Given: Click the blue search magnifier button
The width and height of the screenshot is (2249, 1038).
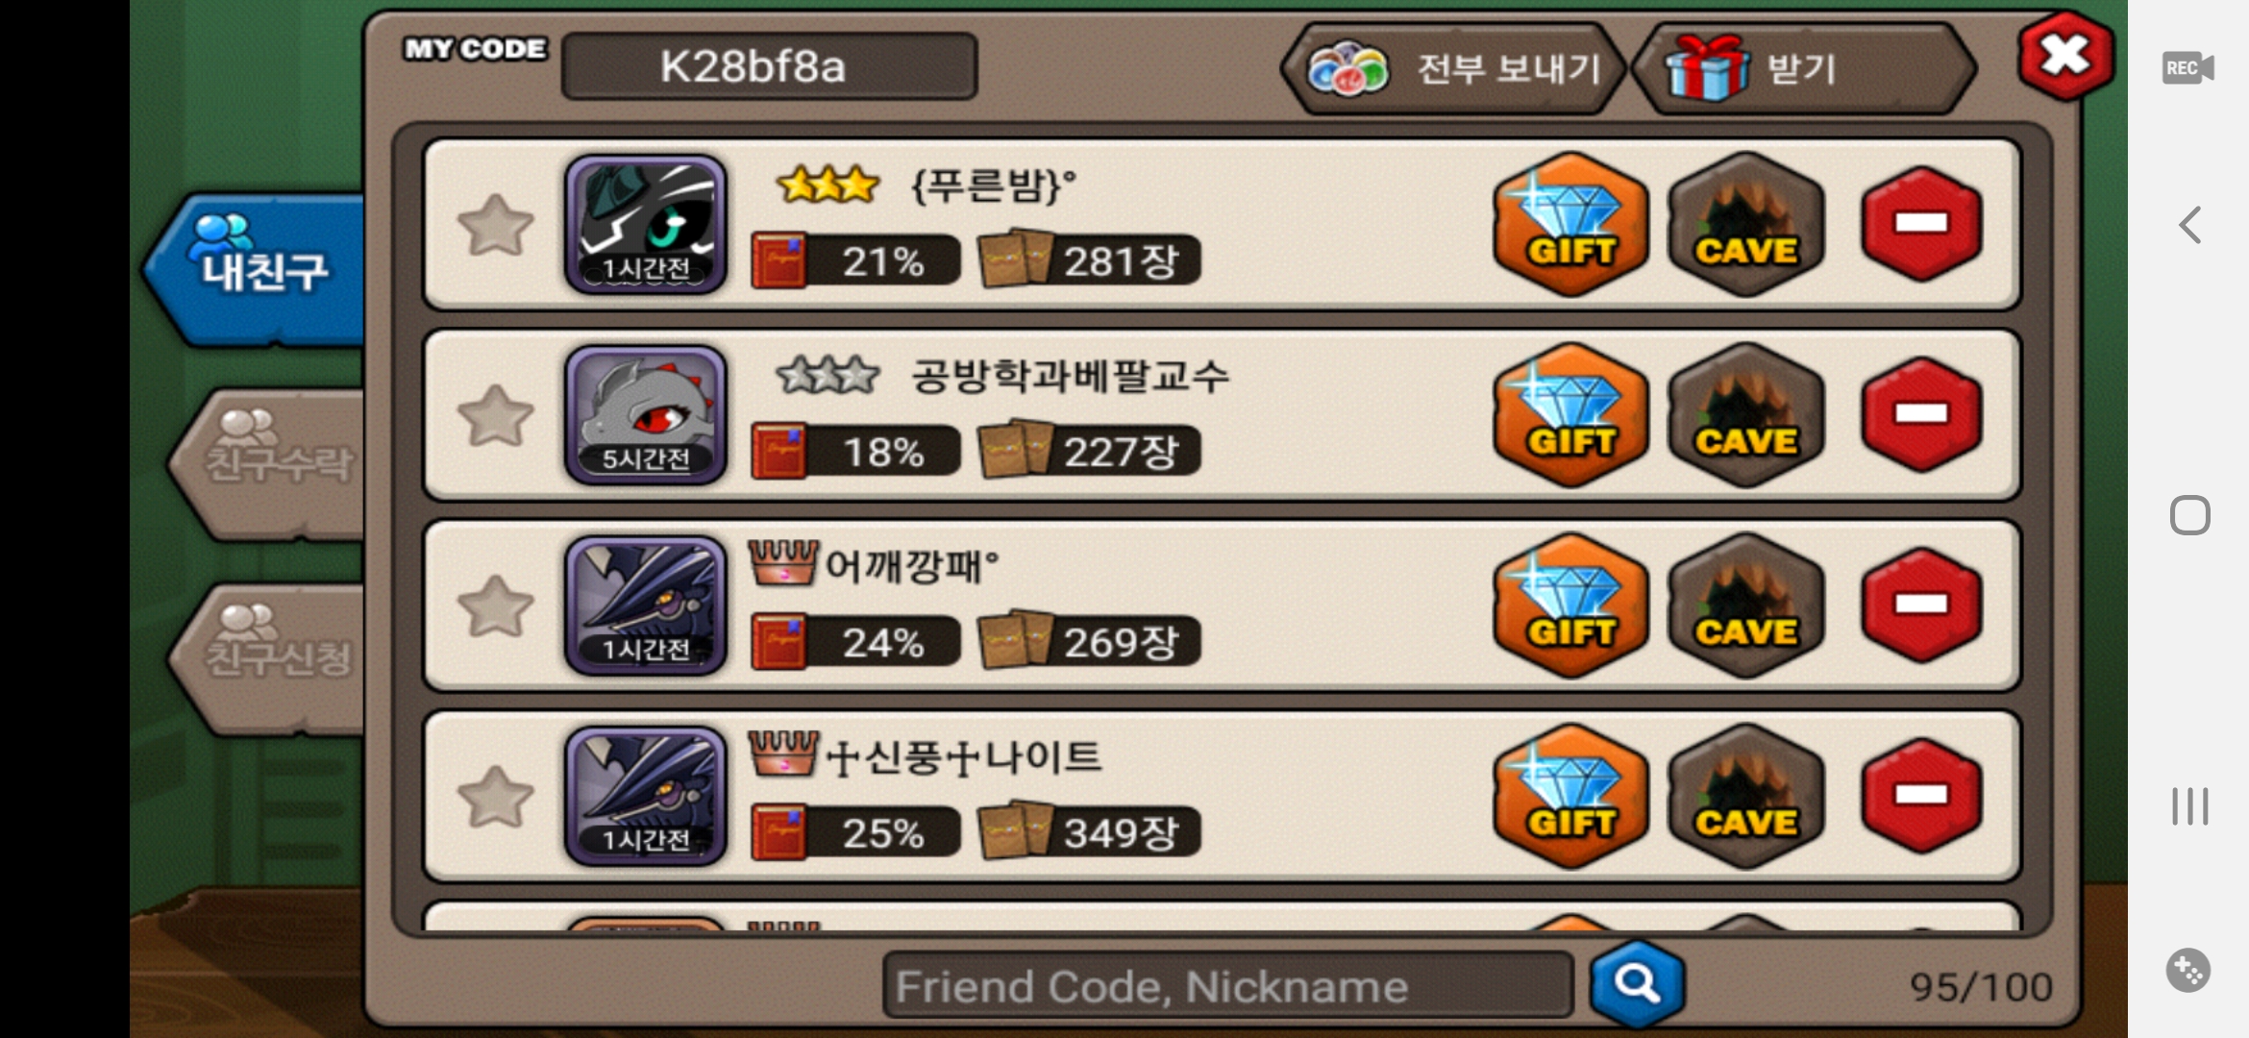Looking at the screenshot, I should coord(1637,984).
